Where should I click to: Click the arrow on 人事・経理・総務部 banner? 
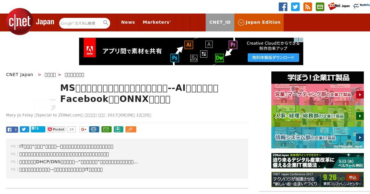point(360,116)
